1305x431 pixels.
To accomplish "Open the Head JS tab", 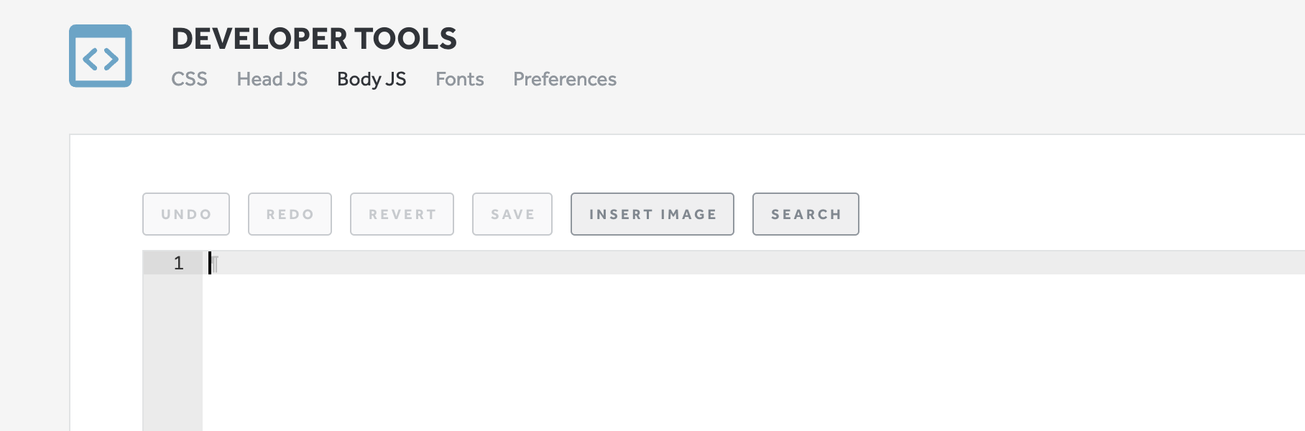I will coord(272,79).
